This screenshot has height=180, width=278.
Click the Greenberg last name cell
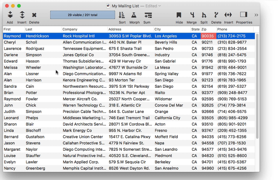[x=35, y=168]
